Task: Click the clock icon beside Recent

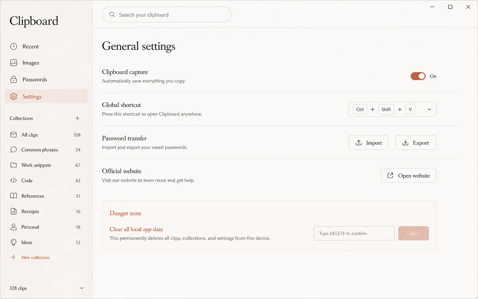Action: (14, 46)
